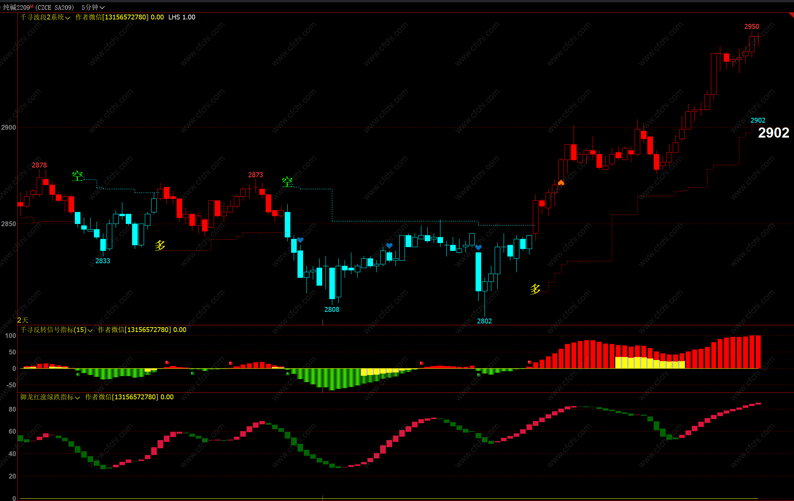The height and width of the screenshot is (501, 794).
Task: Click the green 空 signal below the 2873 label
Action: (x=287, y=182)
